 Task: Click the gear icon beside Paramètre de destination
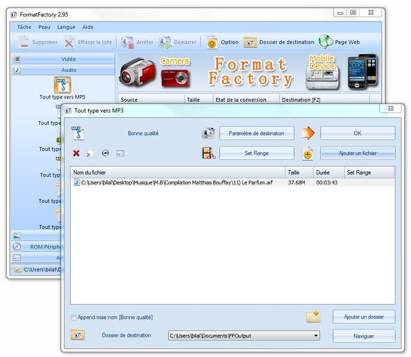tap(208, 133)
